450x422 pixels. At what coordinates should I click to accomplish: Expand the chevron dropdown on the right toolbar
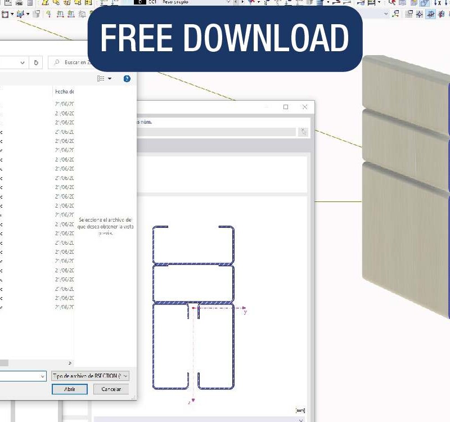(x=386, y=14)
